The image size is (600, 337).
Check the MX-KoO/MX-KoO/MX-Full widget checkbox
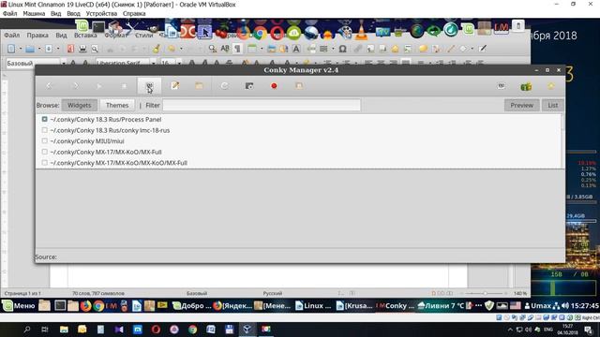pos(45,163)
